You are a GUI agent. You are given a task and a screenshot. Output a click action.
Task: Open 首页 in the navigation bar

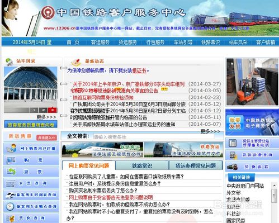tap(73, 42)
